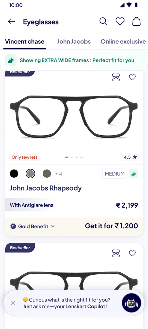
Task: Tap thumbs-up icon beside MEDIUM tag
Action: tap(133, 173)
